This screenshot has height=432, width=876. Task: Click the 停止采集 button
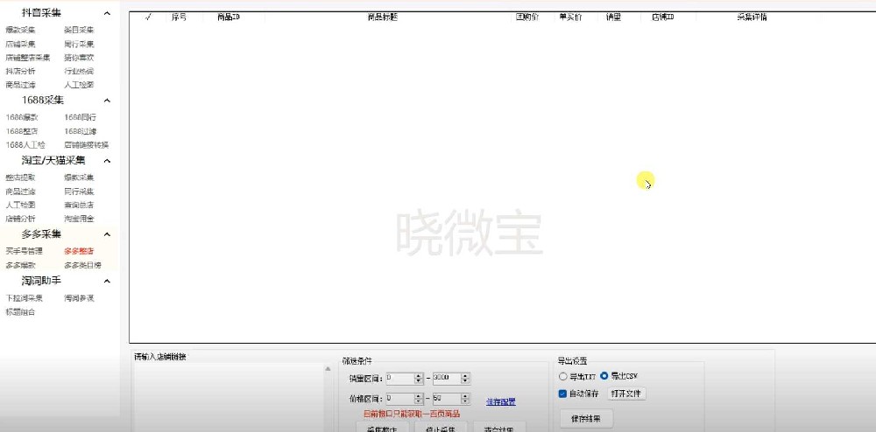point(441,428)
